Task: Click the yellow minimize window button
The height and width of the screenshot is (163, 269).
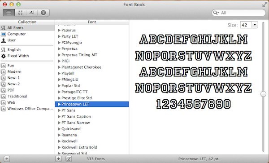Action: tap(12, 4)
